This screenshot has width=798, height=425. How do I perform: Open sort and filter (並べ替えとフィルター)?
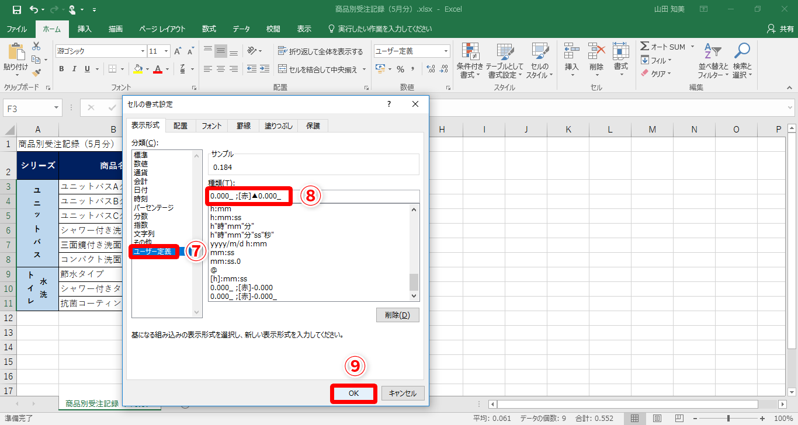(x=713, y=60)
